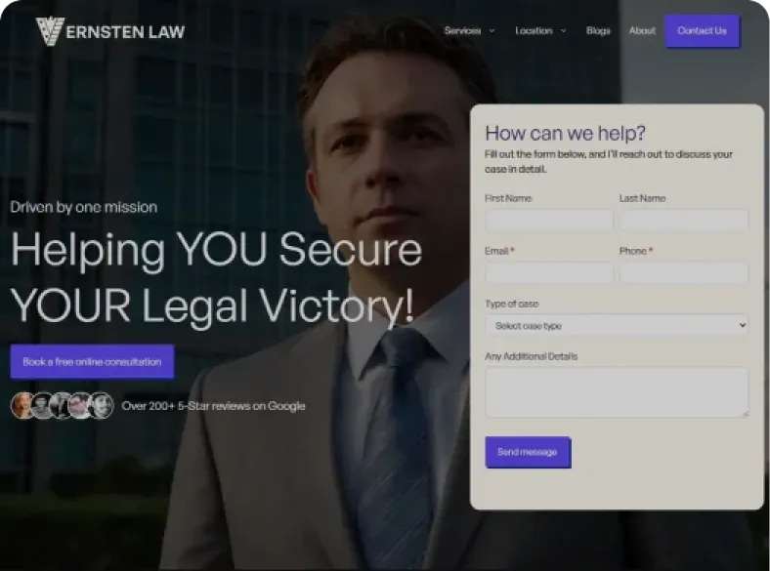Click the first reviewer avatar photo
Viewport: 770px width, 571px height.
(22, 406)
